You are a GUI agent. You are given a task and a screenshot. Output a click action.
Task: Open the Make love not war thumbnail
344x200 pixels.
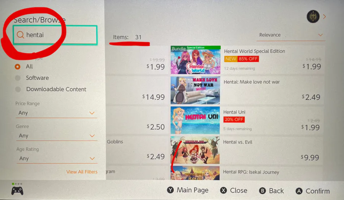(195, 90)
